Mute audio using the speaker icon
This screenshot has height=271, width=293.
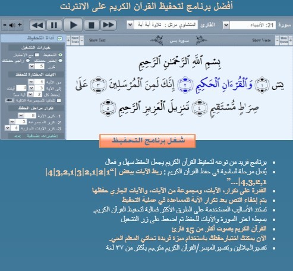12,25
